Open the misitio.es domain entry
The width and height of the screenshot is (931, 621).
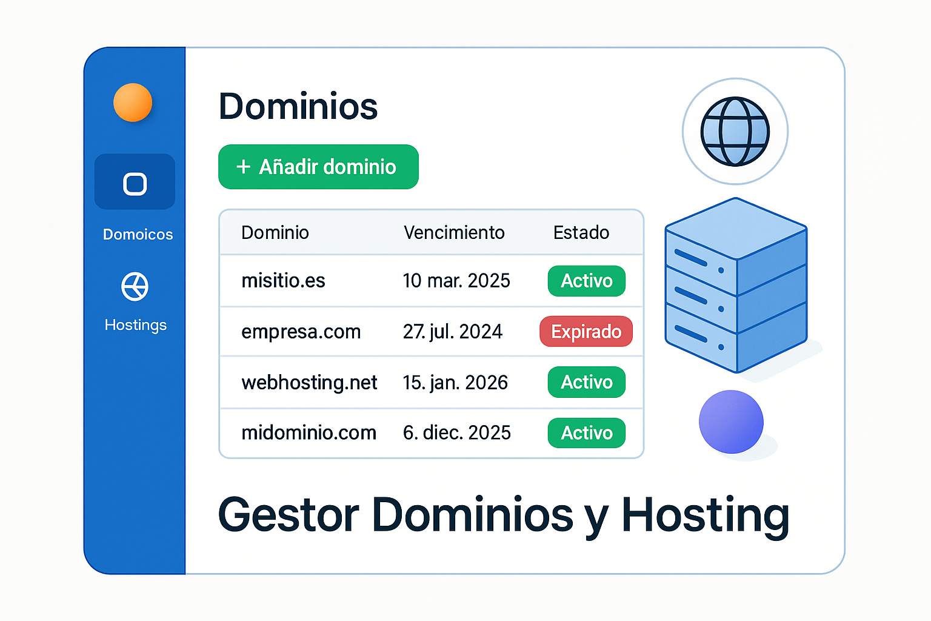pos(283,280)
